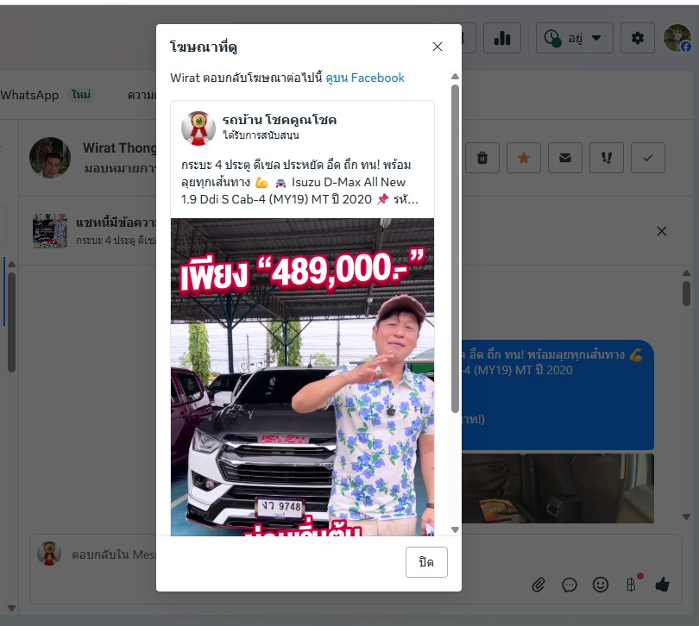Click the Wirat Thong contact name
Viewport: 699px width, 626px height.
(x=119, y=148)
